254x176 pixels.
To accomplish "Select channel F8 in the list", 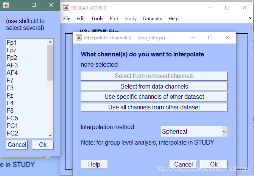I will tap(26, 111).
